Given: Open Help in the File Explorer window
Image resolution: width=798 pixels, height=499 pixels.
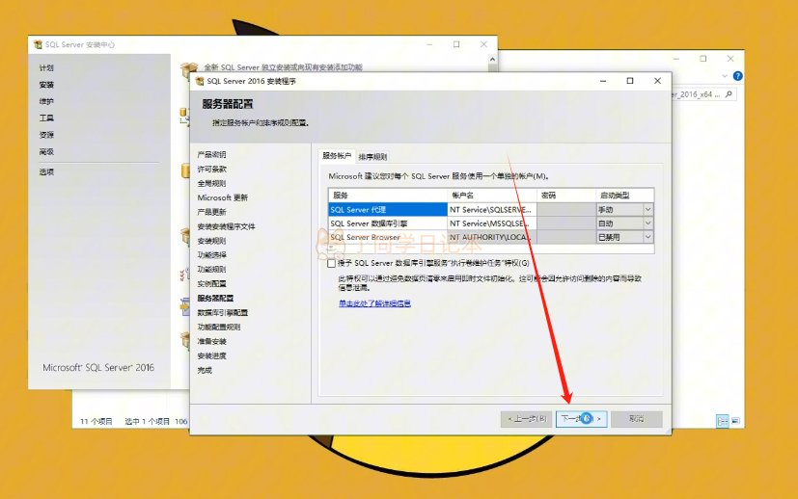Looking at the screenshot, I should [737, 76].
